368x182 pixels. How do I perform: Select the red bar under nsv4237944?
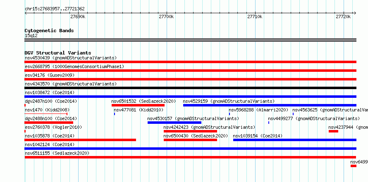pyautogui.click(x=333, y=131)
